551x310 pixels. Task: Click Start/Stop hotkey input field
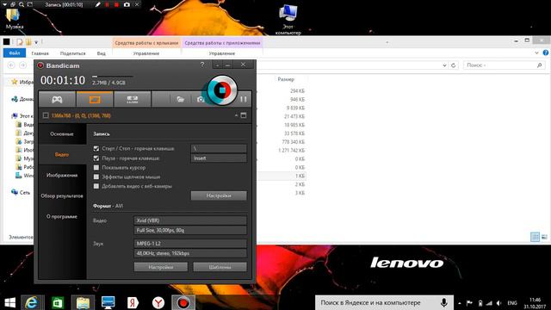click(x=219, y=148)
